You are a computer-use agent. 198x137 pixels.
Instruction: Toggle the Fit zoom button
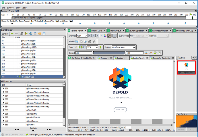pyautogui.click(x=82, y=47)
